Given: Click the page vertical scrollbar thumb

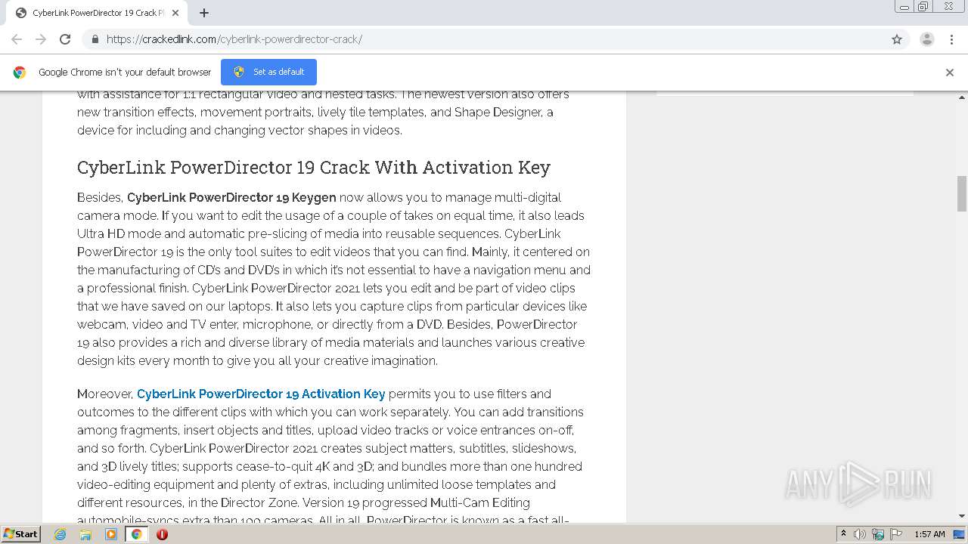Looking at the screenshot, I should [x=962, y=193].
